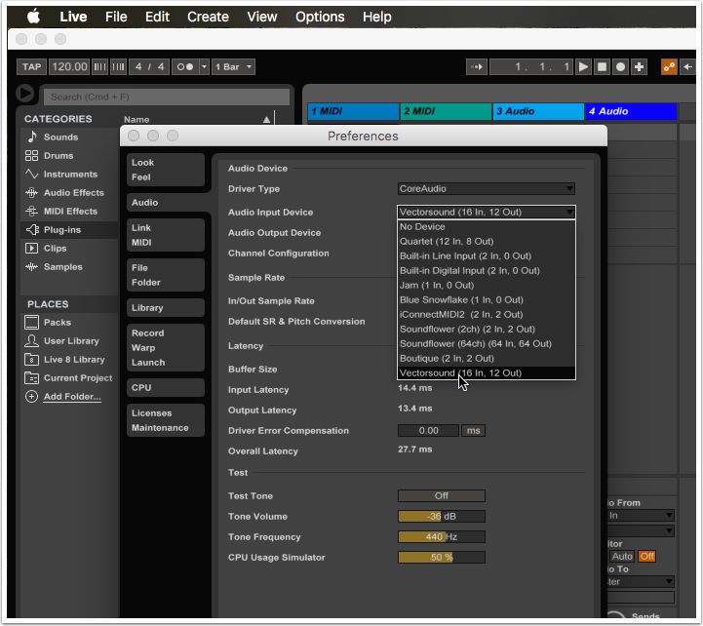Click the Add Folder plus icon
The height and width of the screenshot is (626, 703).
point(31,397)
